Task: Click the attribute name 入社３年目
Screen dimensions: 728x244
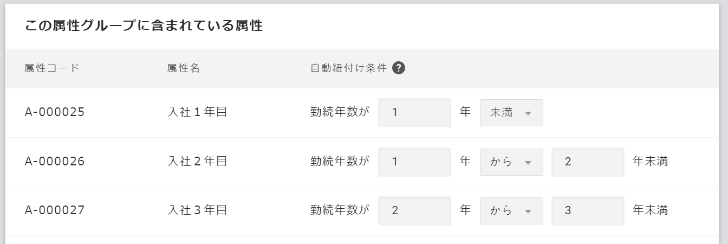Action: [197, 210]
